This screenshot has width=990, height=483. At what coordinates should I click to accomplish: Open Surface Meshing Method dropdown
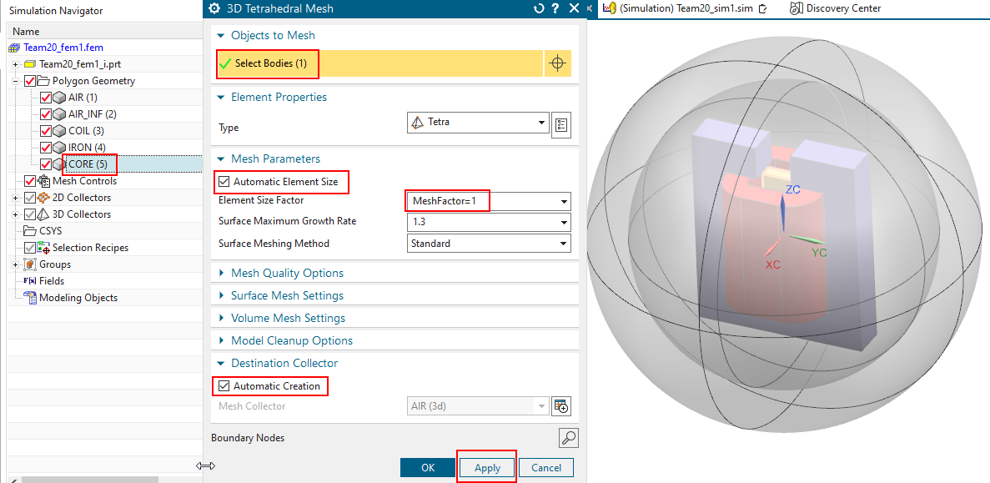tap(489, 244)
